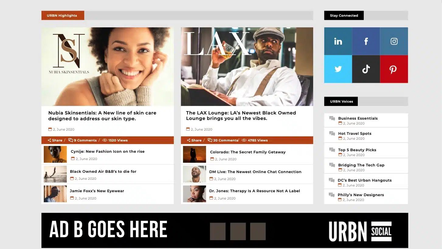Click the comments icon beside 9 Comments
The width and height of the screenshot is (442, 249).
[x=71, y=140]
